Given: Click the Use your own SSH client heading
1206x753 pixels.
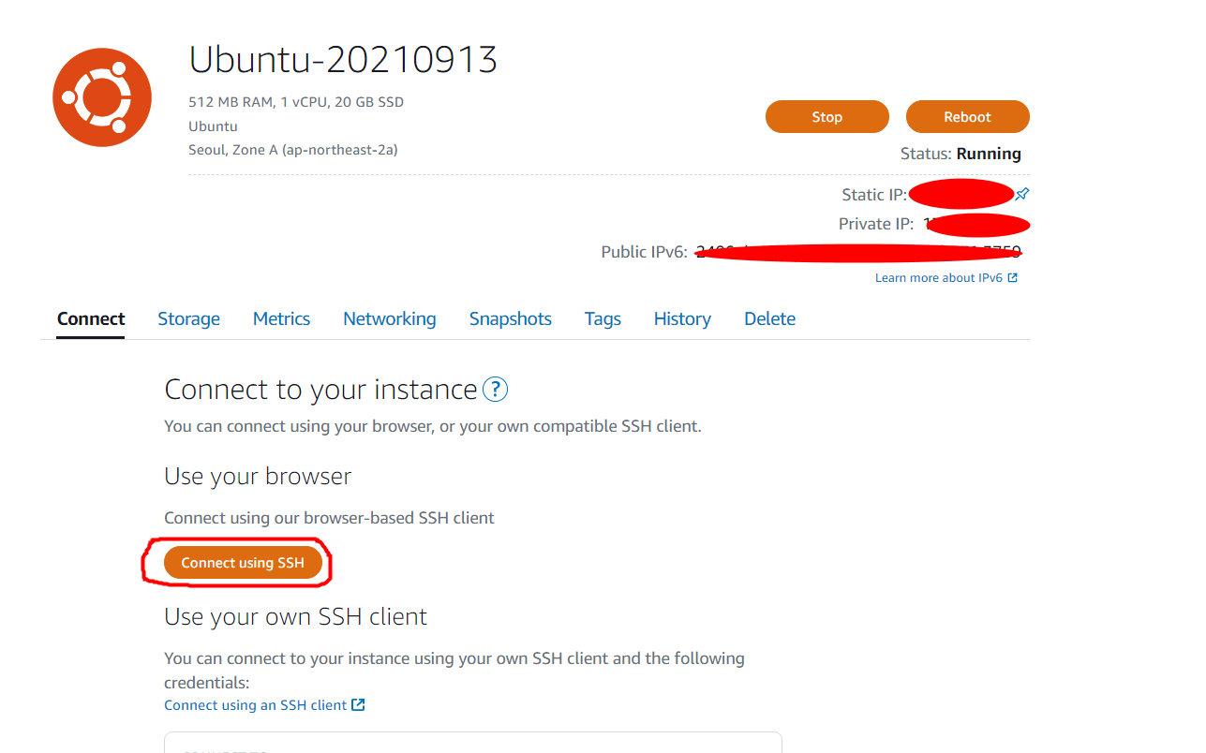Looking at the screenshot, I should [x=295, y=616].
